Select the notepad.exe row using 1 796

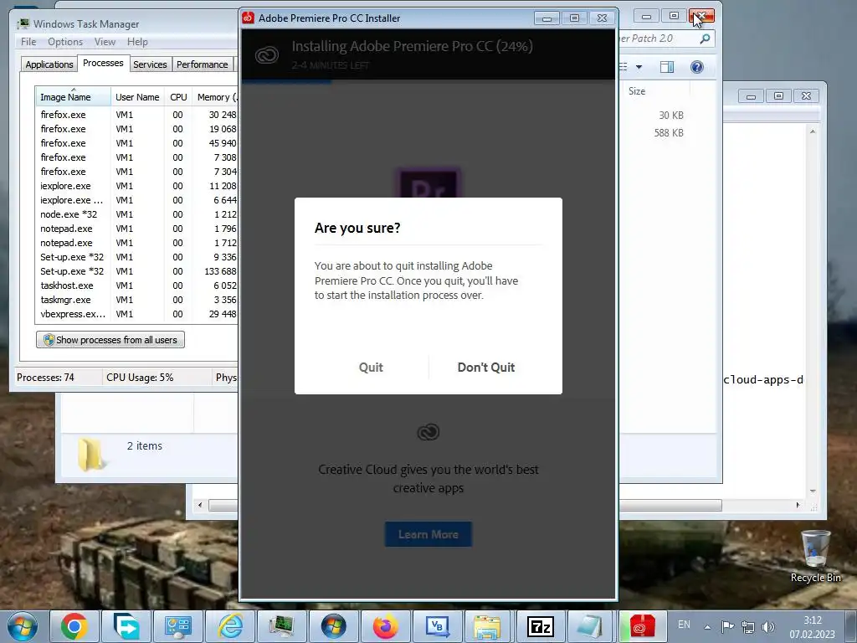(x=136, y=229)
